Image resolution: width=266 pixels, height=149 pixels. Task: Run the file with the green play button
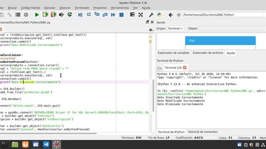pos(37,15)
